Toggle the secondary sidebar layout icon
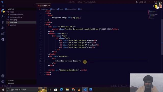 click(x=142, y=2)
